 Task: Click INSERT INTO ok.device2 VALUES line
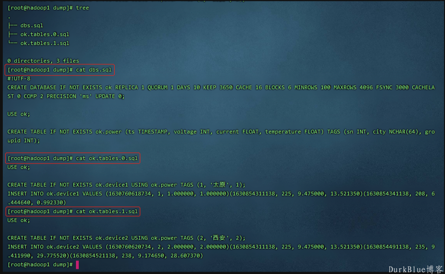coord(221,251)
